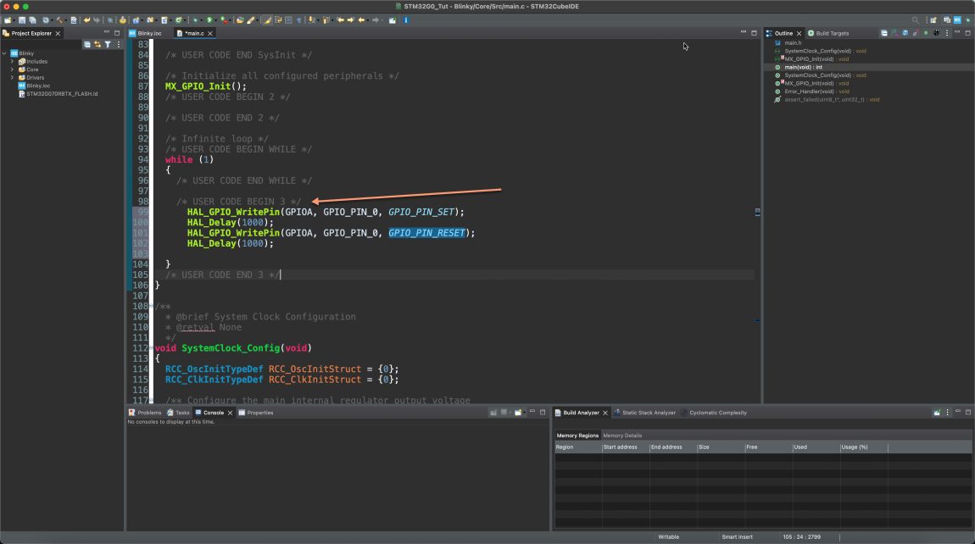The width and height of the screenshot is (975, 544).
Task: Click the green Run button icon
Action: (209, 19)
